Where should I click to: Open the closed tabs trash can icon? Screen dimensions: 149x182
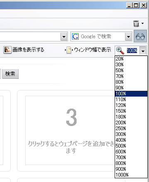[x=136, y=24]
